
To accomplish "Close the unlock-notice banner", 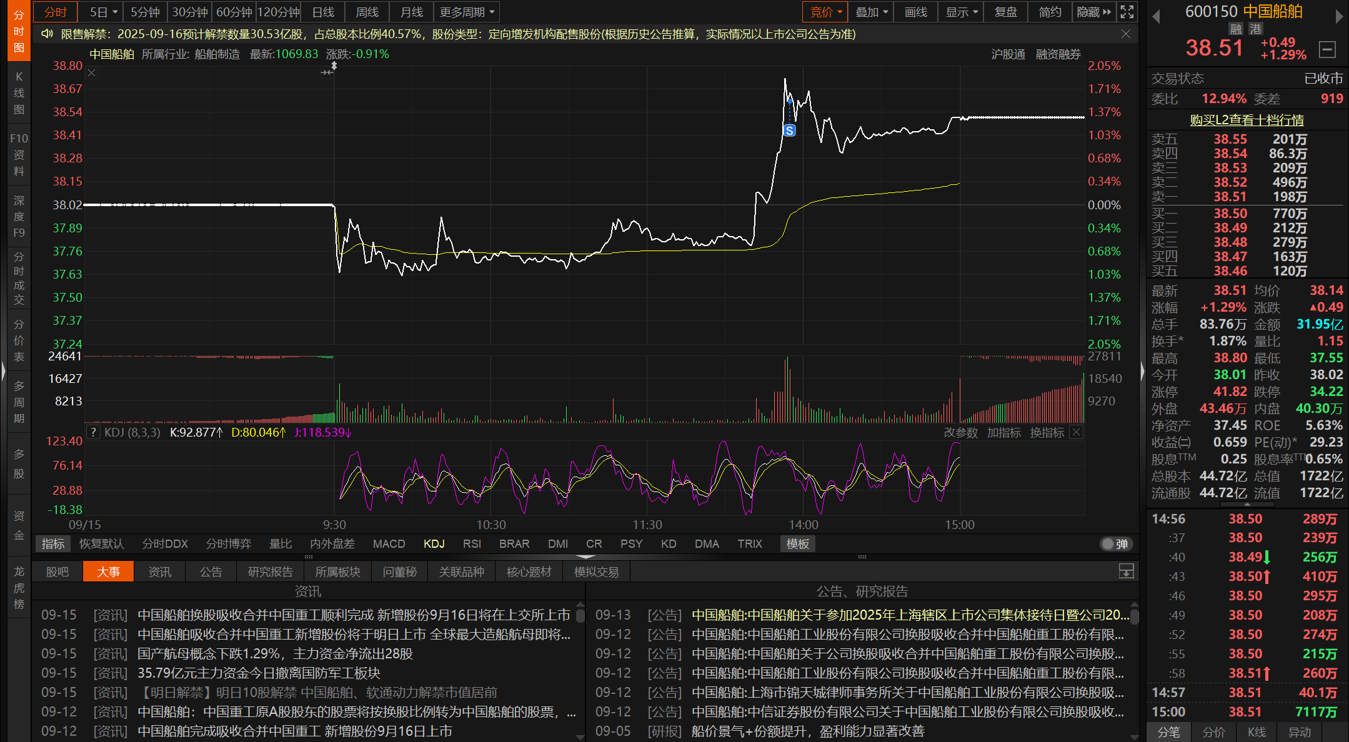I will (x=1126, y=34).
